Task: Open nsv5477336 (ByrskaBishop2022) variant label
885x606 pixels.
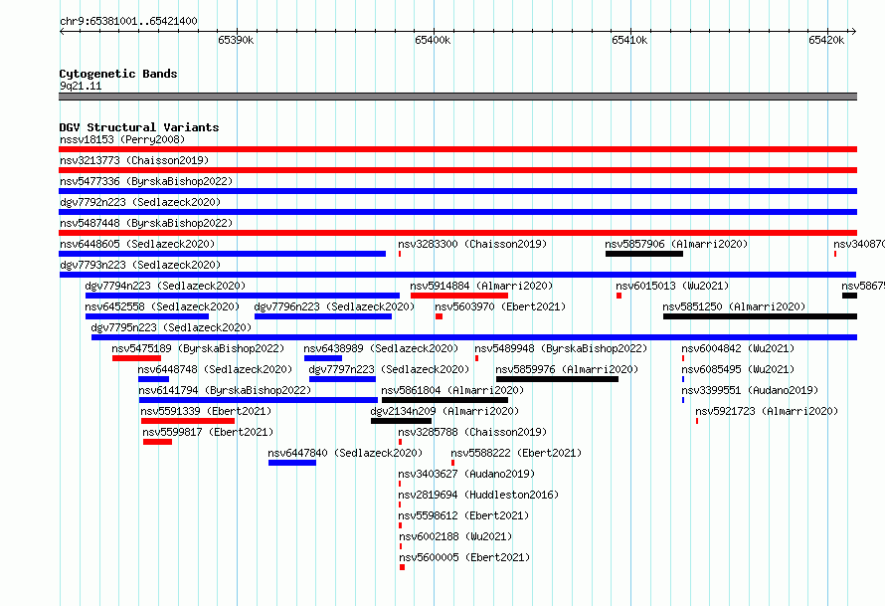Action: 146,181
